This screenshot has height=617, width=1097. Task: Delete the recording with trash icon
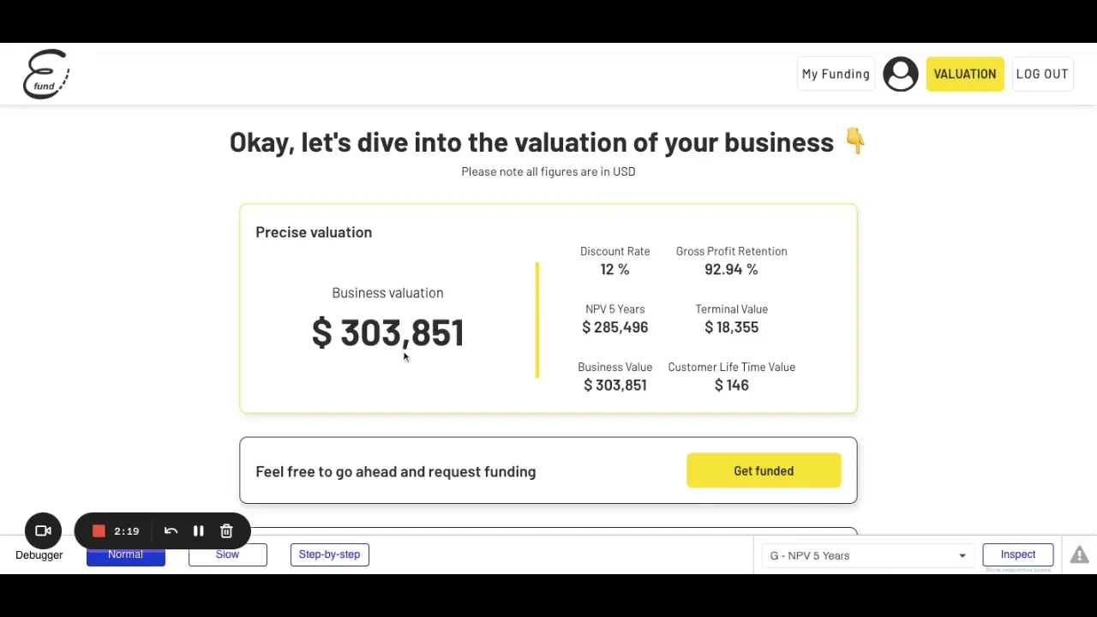tap(226, 531)
